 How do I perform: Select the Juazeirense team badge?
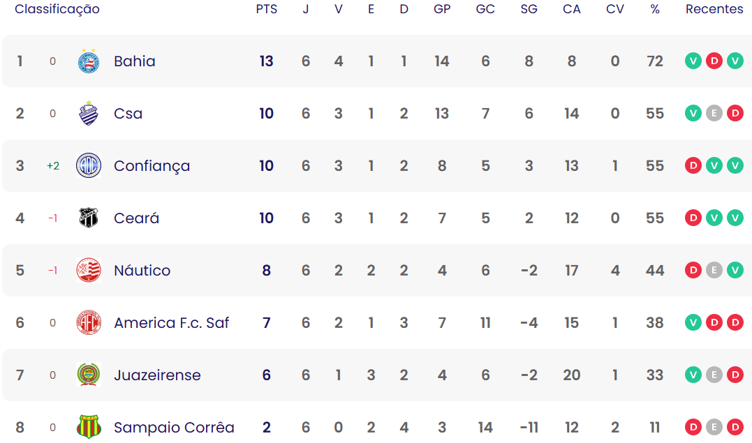coord(89,375)
